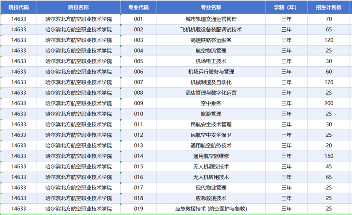
Task: Click the 城市轨道交通运营管理 cell
Action: [211, 19]
